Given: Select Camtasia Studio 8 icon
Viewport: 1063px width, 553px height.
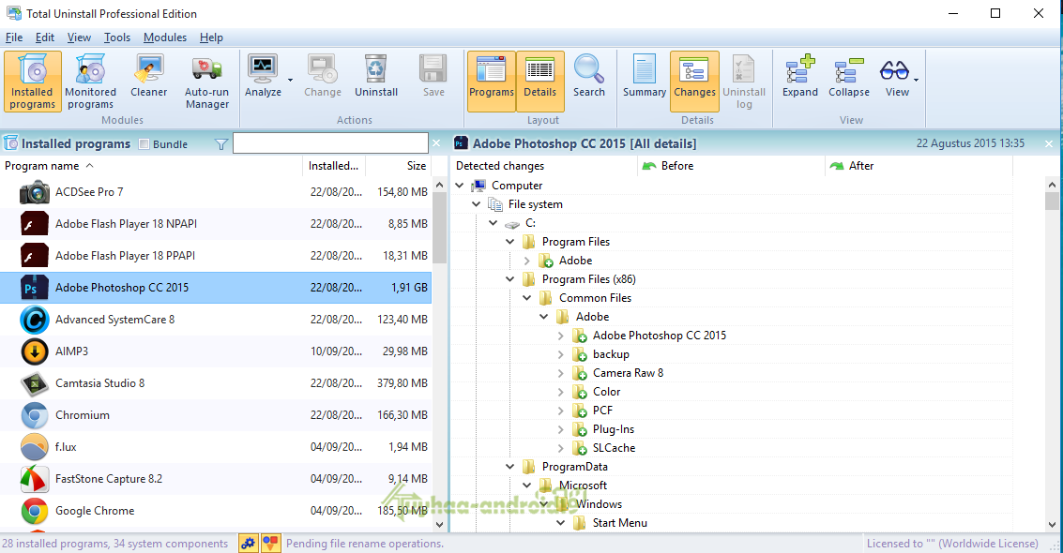Looking at the screenshot, I should [x=35, y=383].
